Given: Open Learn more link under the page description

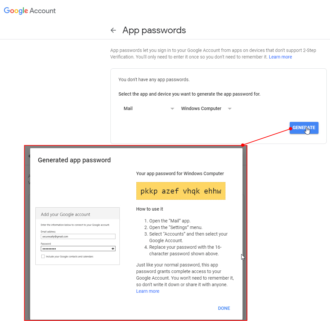Looking at the screenshot, I should (280, 57).
